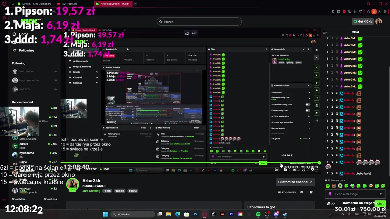Click the gaming tag
Viewport: 390px width, 219px height.
pyautogui.click(x=119, y=191)
